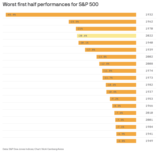This screenshot has height=152, width=157.
Task: Click the chart title about S&P 500
Action: [51, 5]
